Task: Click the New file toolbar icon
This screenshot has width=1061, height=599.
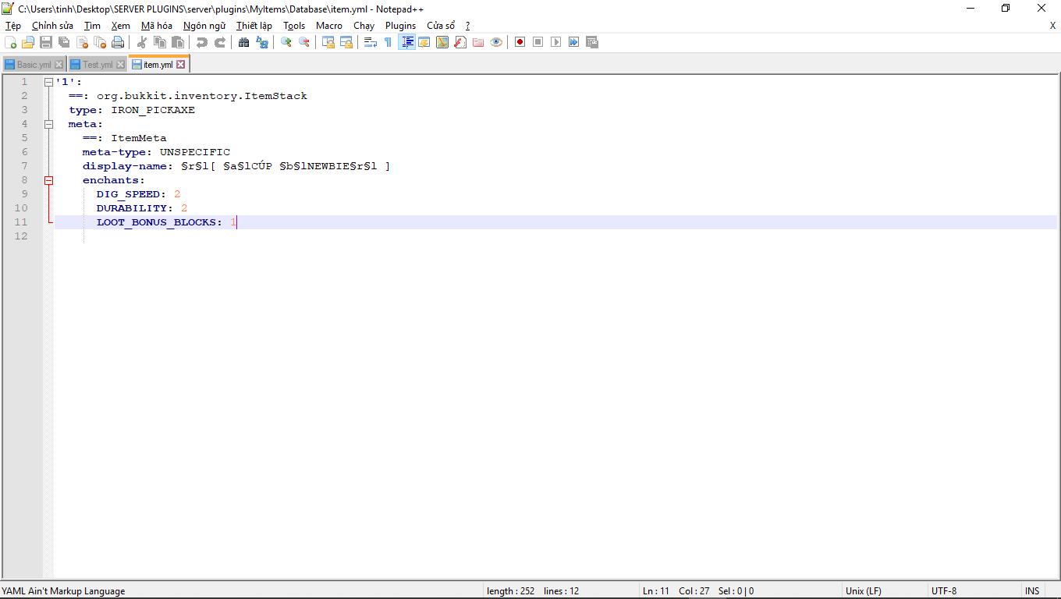Action: (10, 42)
